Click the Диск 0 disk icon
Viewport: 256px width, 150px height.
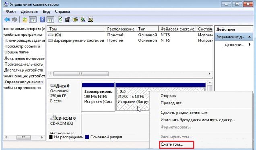pyautogui.click(x=53, y=85)
